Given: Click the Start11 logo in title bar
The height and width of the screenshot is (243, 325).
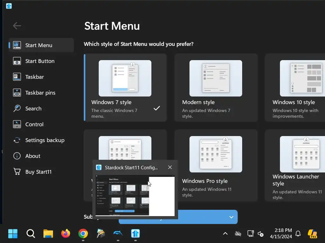Looking at the screenshot, I should click(x=9, y=6).
